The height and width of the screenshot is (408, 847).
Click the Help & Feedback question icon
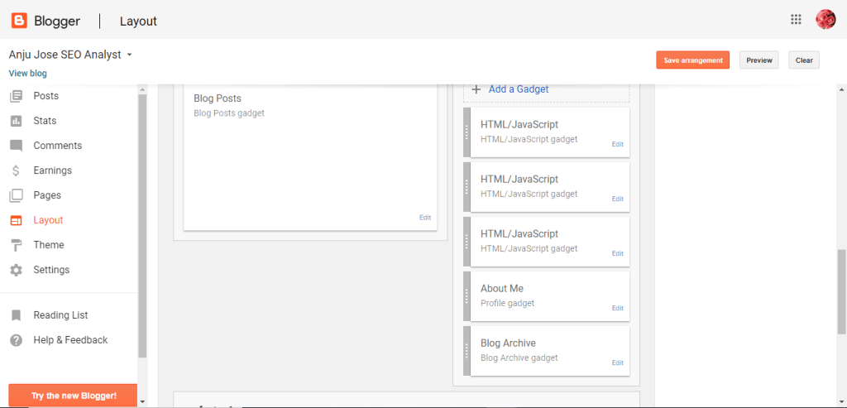click(x=16, y=340)
